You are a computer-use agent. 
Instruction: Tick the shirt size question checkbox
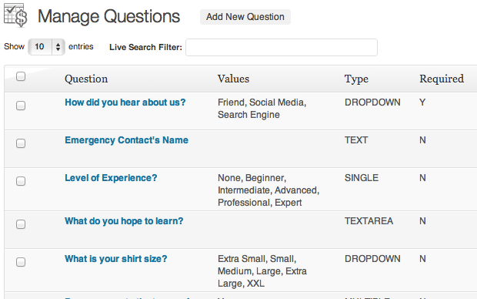pos(21,262)
